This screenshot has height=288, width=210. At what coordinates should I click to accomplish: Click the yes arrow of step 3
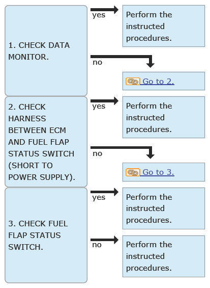[104, 192]
